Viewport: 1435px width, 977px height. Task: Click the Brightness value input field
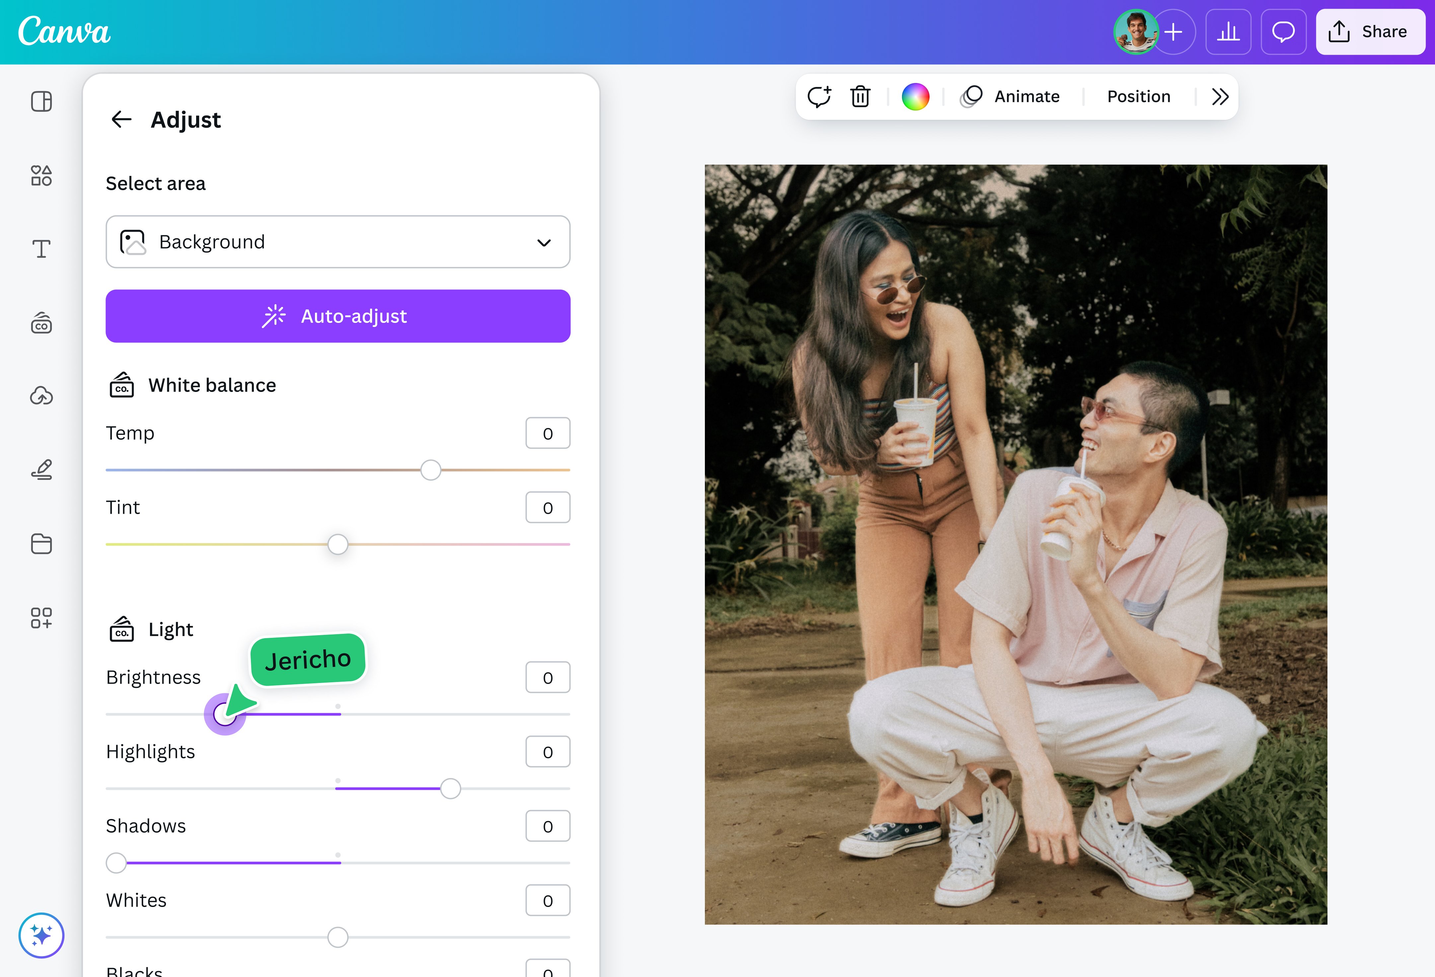click(547, 677)
